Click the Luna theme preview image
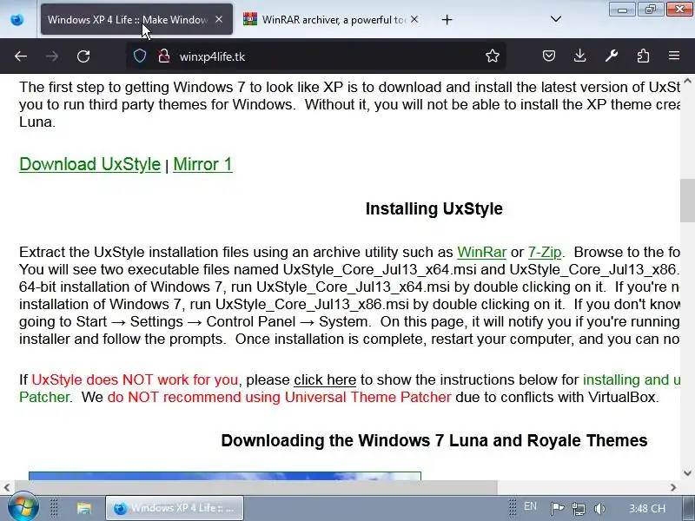Screen dimensions: 695x521 coord(225,476)
